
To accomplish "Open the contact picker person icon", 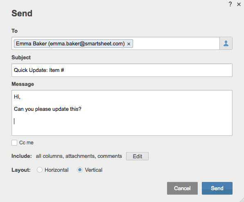I will (x=226, y=43).
